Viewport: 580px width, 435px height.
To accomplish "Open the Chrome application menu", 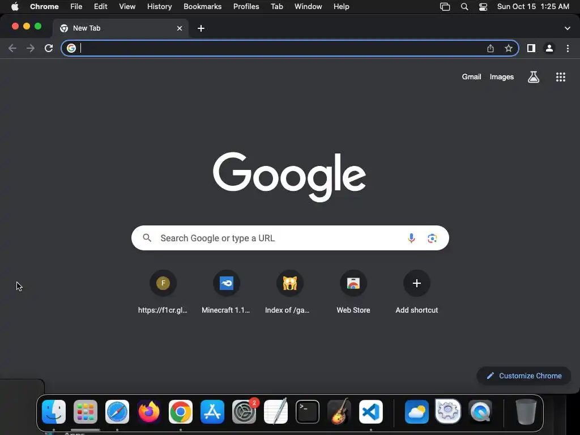I will 44,7.
